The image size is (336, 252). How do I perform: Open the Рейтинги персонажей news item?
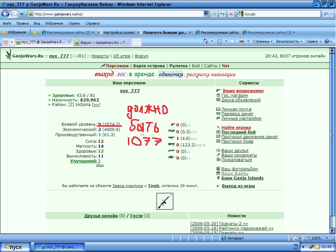(x=232, y=228)
